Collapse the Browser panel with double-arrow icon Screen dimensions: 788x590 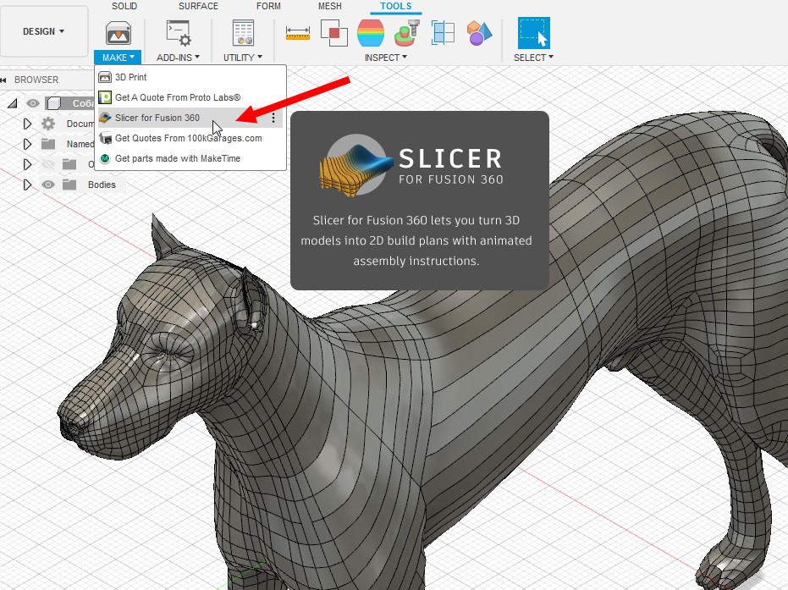click(4, 80)
